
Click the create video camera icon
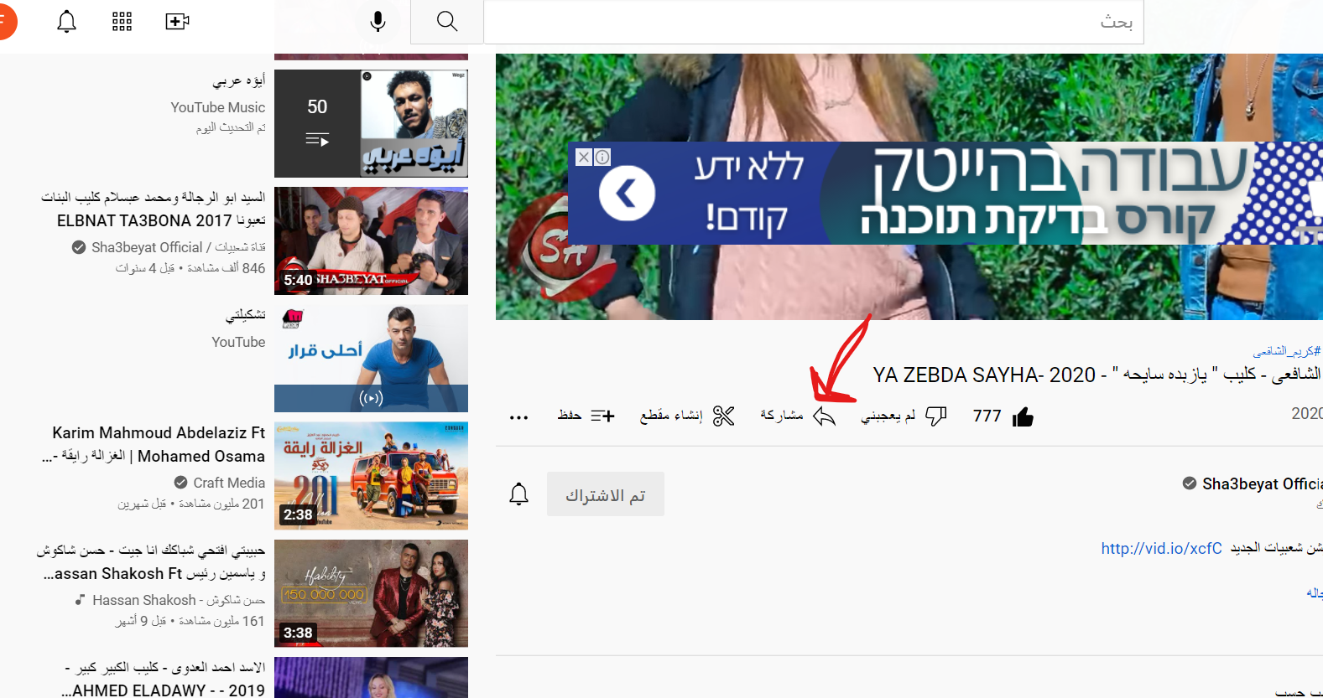[x=177, y=21]
